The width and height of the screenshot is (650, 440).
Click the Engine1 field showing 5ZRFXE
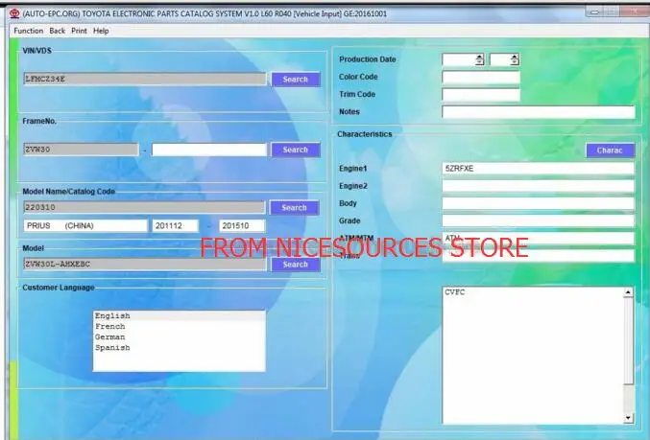click(x=538, y=169)
